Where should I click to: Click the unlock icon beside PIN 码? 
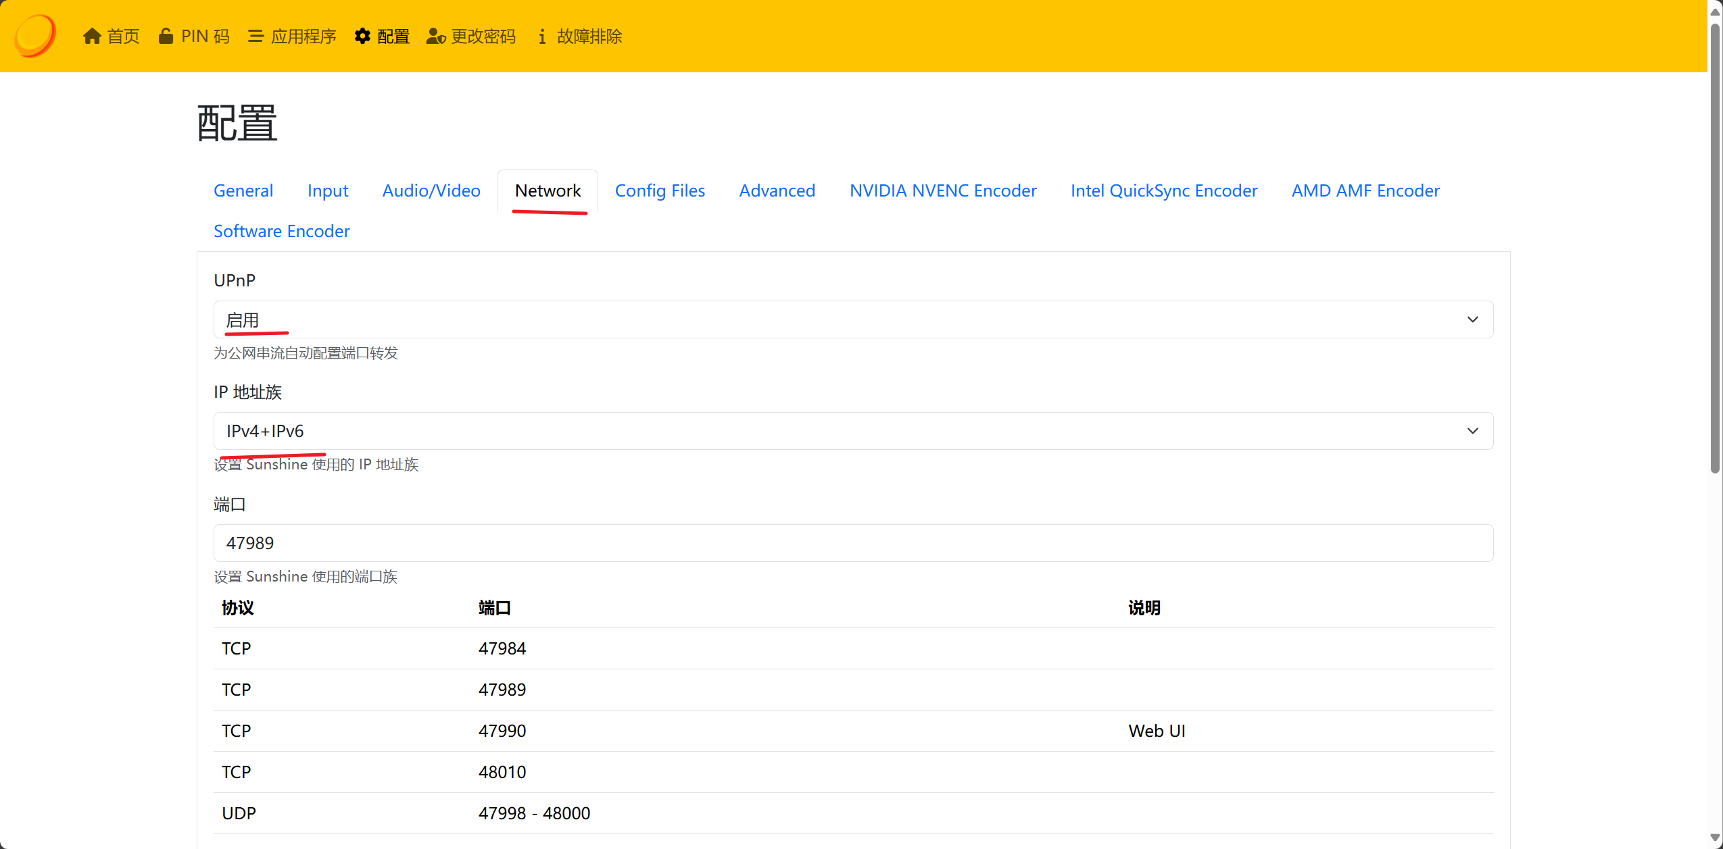click(x=166, y=36)
